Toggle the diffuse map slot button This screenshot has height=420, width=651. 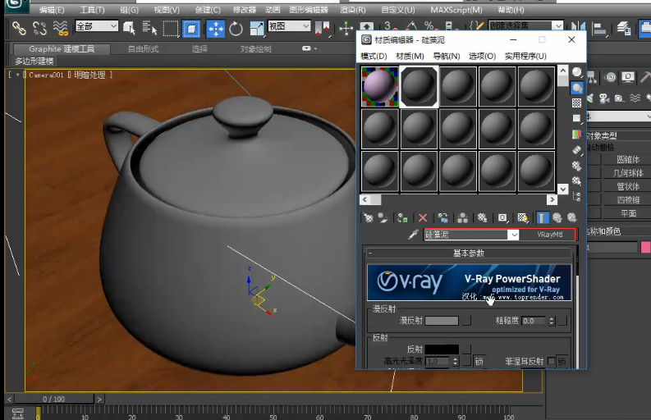(466, 321)
